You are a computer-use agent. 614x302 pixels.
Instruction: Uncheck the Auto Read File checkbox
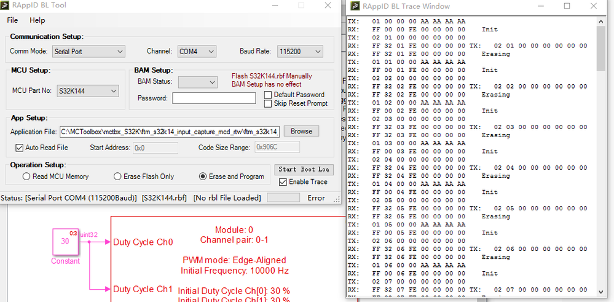point(19,148)
